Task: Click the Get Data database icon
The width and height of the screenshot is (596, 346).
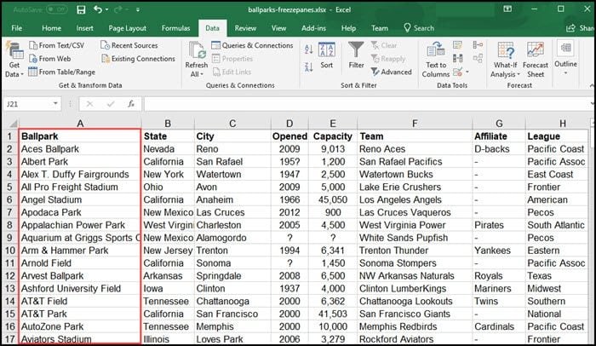Action: click(x=14, y=50)
